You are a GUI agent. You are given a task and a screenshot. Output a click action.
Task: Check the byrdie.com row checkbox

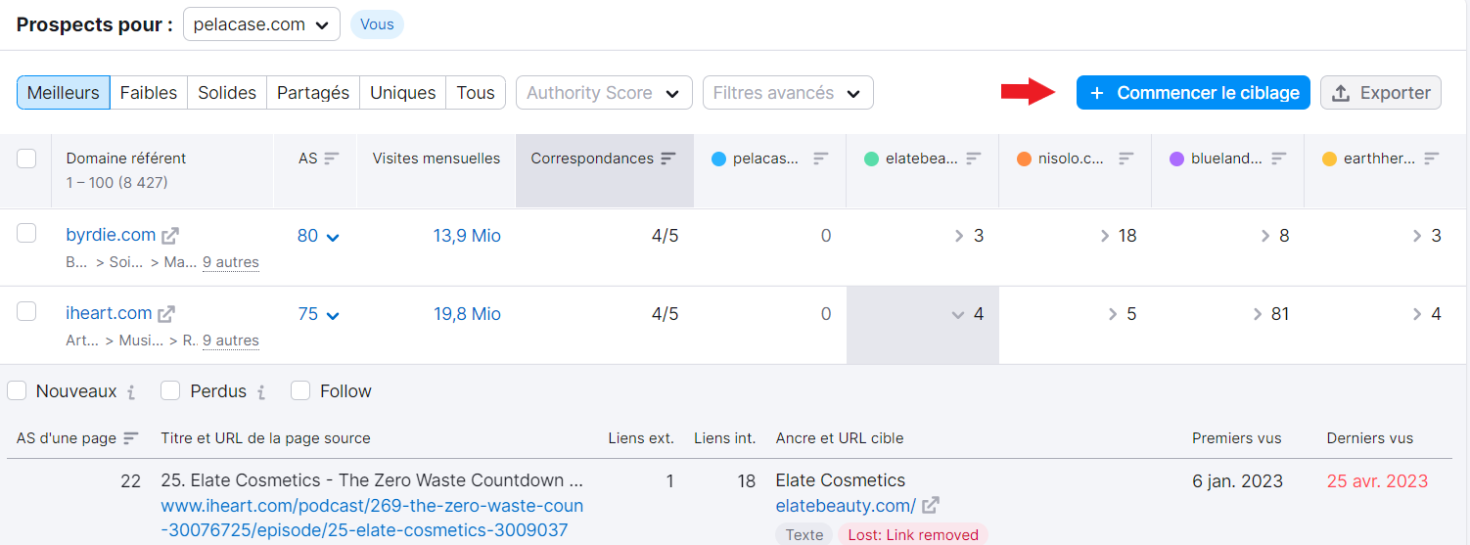(26, 233)
